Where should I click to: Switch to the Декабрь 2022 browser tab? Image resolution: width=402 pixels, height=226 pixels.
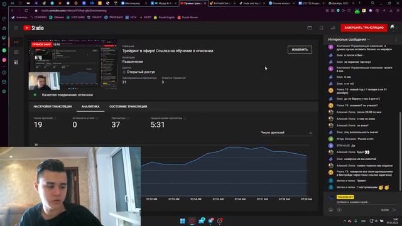click(x=340, y=3)
